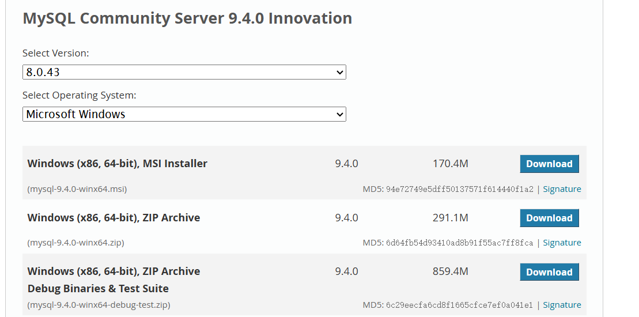
Task: Click the filename (mysql-9.4.0-winx64-debug-test.zip)
Action: pos(99,305)
